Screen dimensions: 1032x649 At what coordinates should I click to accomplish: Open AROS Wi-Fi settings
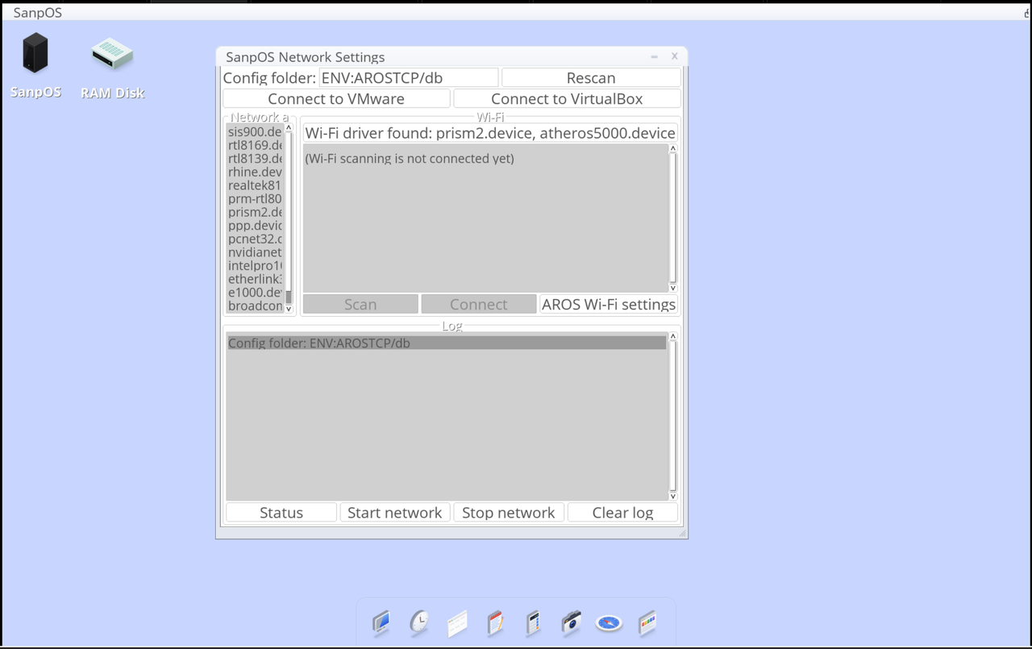click(609, 304)
